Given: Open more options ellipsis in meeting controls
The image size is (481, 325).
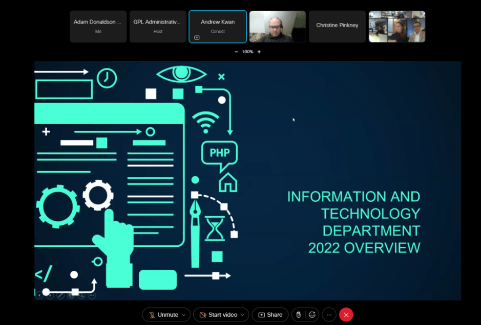Looking at the screenshot, I should coord(329,315).
